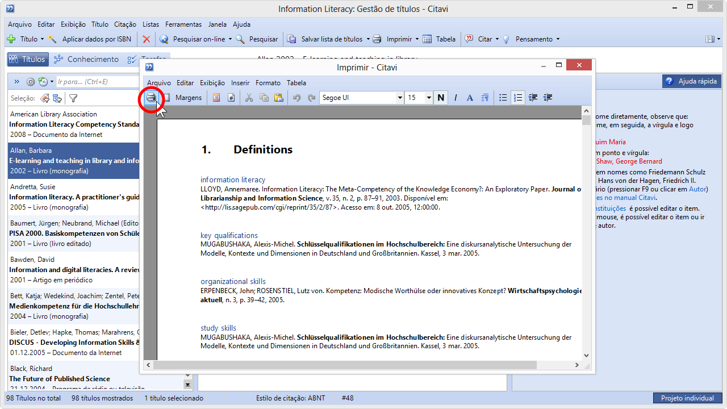Viewport: 727px width, 409px height.
Task: Click the Pesquisar magnifier button
Action: coord(257,39)
